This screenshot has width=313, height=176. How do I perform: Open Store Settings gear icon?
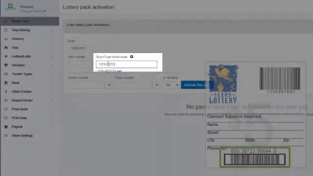[x=6, y=135]
